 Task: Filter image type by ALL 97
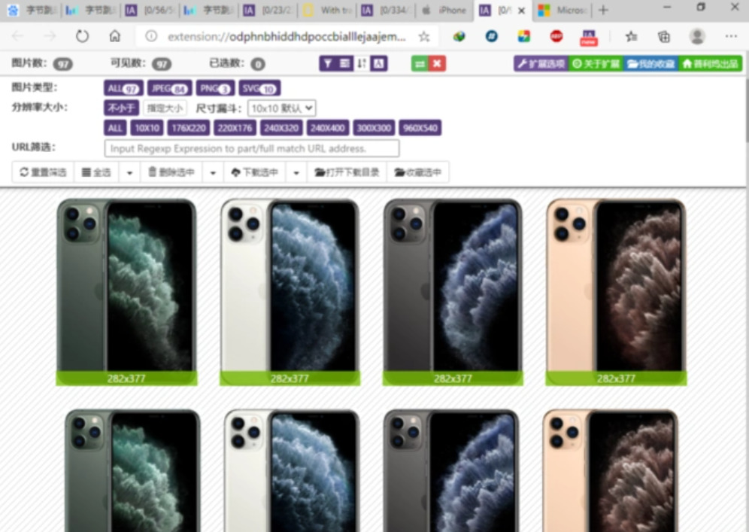[123, 89]
